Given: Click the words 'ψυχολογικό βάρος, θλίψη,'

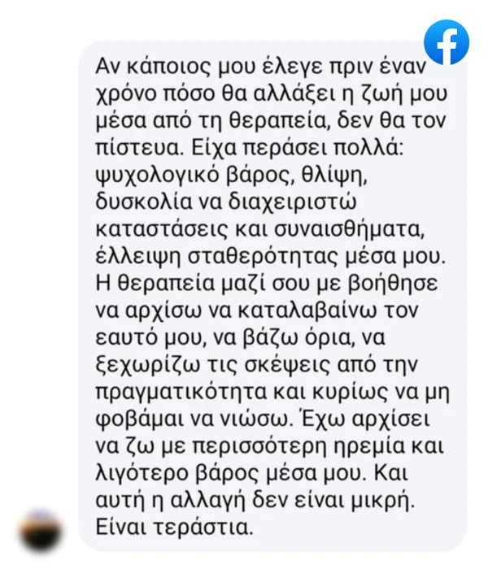Looking at the screenshot, I should coord(232,175).
